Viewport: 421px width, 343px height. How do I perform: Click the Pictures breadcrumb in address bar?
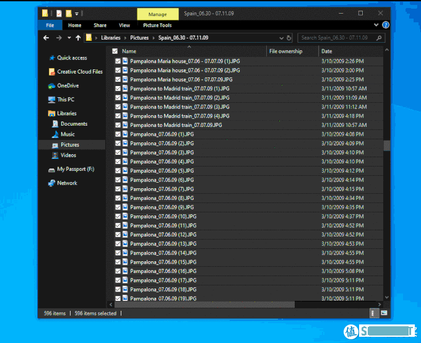(x=139, y=38)
